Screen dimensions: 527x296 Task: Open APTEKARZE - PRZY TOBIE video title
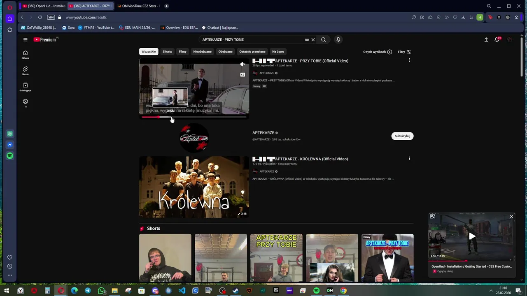pyautogui.click(x=312, y=61)
